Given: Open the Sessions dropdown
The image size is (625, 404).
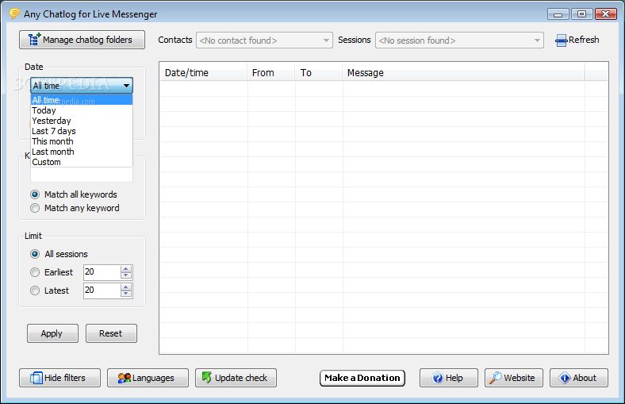Looking at the screenshot, I should click(459, 40).
